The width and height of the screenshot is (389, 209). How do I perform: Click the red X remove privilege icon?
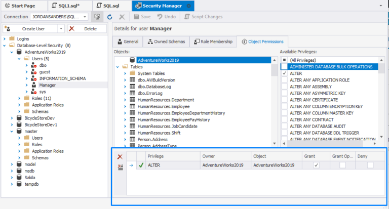120,157
